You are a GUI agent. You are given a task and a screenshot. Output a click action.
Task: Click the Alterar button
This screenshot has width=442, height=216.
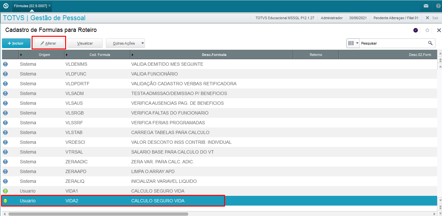pos(49,43)
